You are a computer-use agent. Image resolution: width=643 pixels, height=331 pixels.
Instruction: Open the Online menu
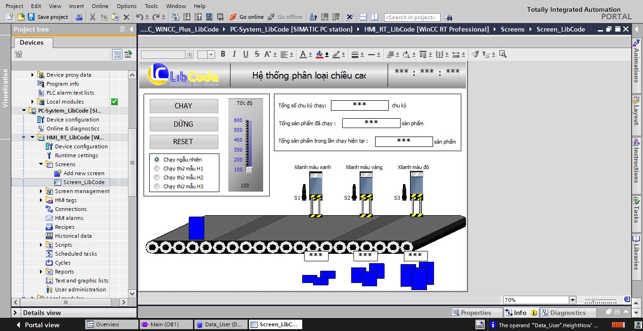click(100, 6)
